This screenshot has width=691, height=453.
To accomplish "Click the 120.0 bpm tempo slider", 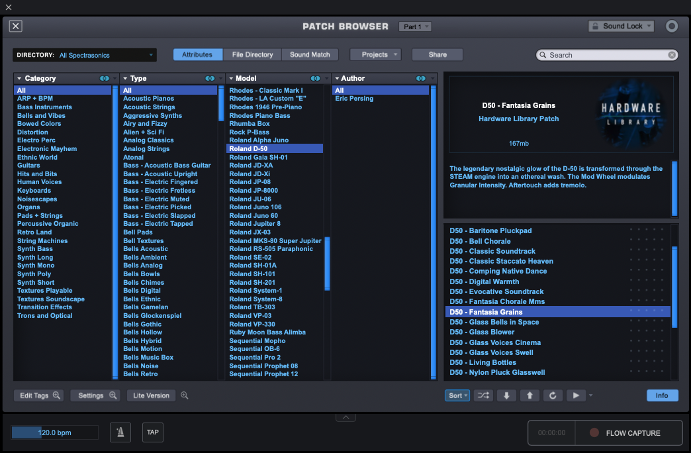I will coord(55,432).
